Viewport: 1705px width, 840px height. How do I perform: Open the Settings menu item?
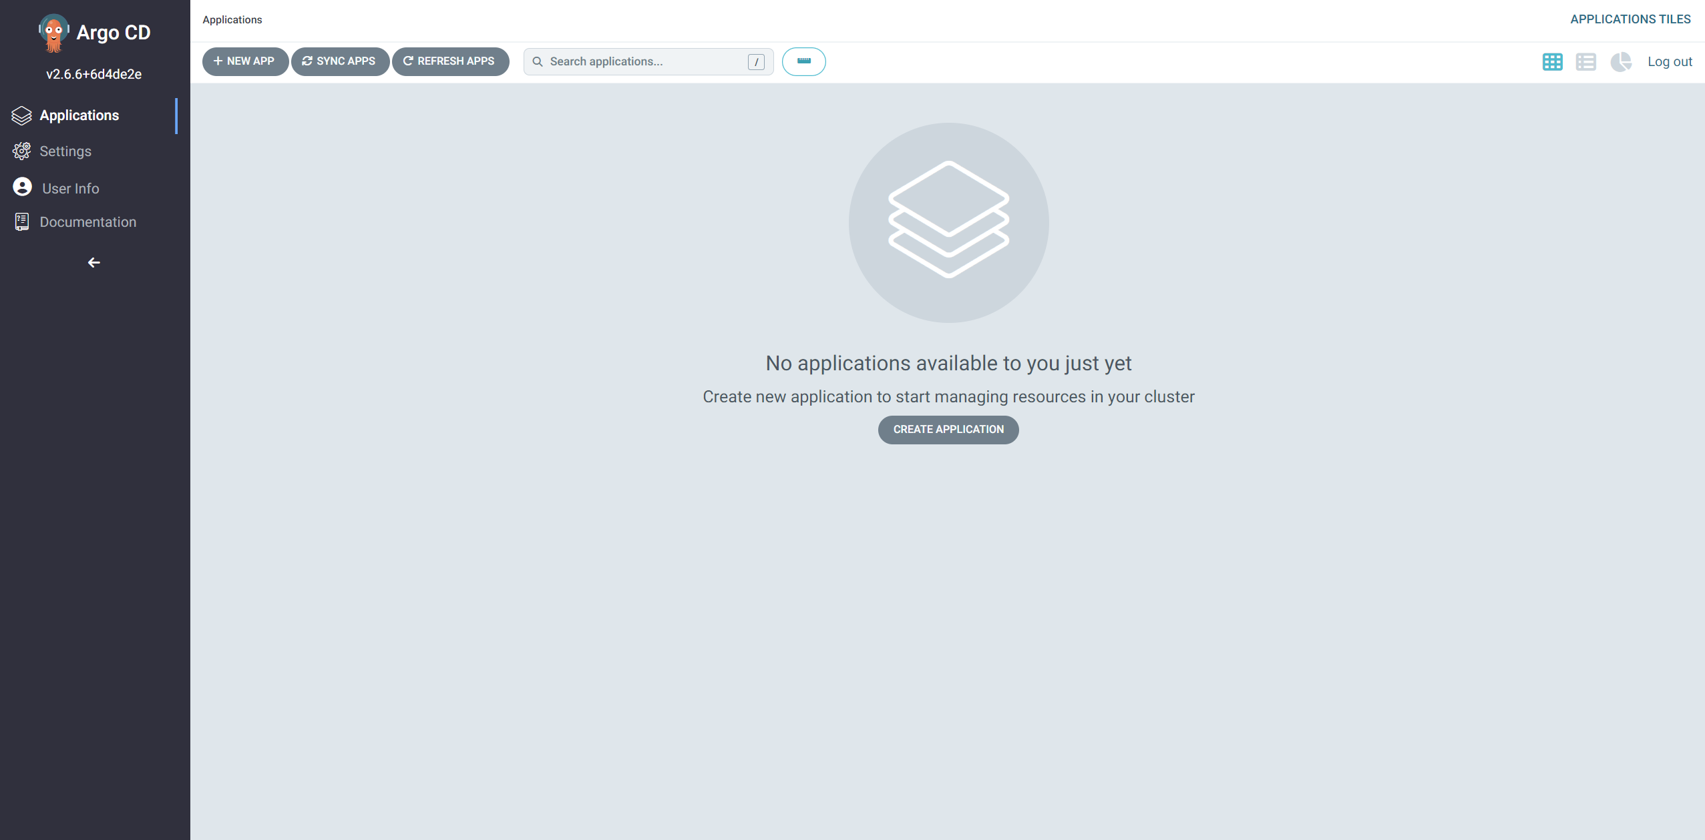click(65, 151)
